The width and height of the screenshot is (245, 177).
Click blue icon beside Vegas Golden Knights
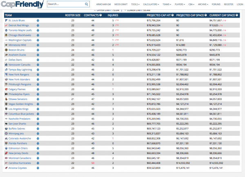pyautogui.click(x=38, y=103)
